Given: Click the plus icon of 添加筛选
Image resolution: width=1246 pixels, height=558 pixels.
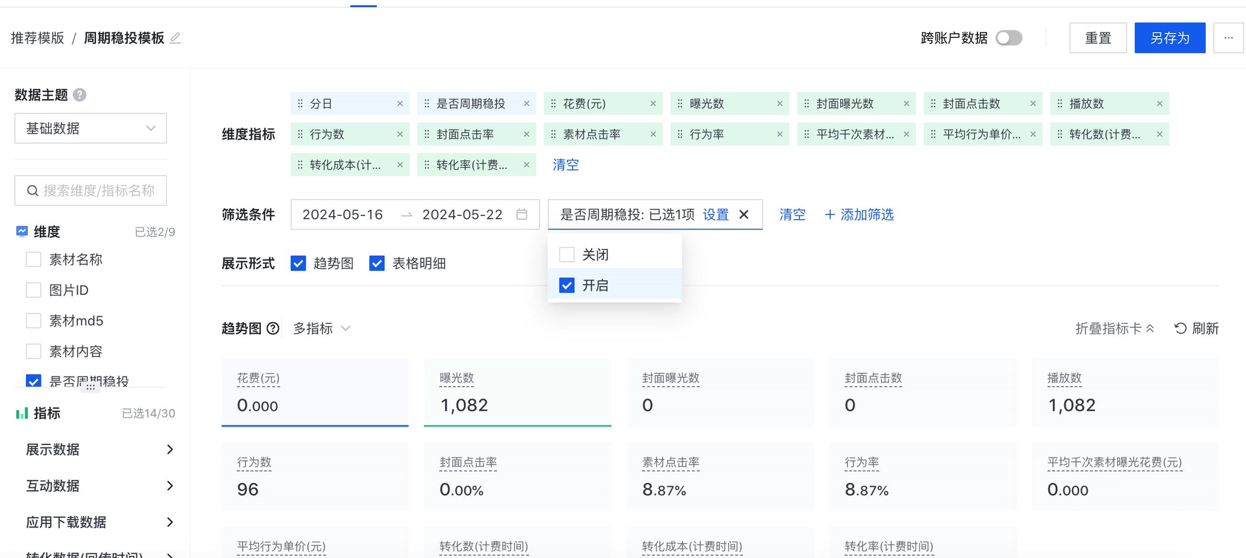Looking at the screenshot, I should (x=829, y=215).
